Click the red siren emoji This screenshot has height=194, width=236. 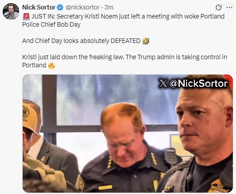point(26,17)
